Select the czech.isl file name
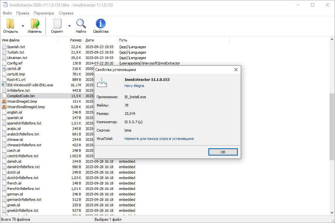This screenshot has height=223, width=335. coord(13,150)
